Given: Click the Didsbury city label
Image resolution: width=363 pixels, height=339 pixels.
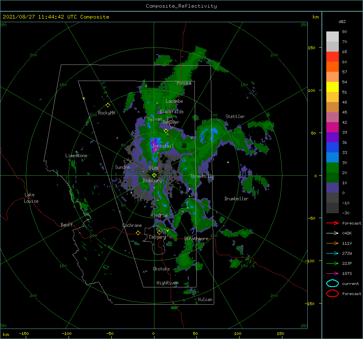Looking at the screenshot, I should click(x=152, y=181).
